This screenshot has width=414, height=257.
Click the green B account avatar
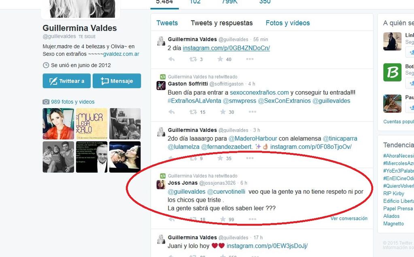pyautogui.click(x=393, y=72)
